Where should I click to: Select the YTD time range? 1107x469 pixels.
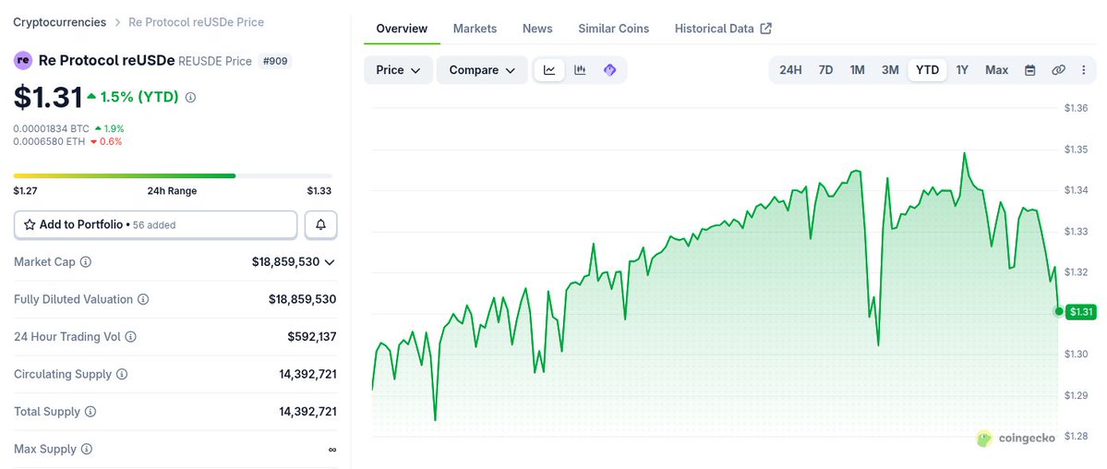point(927,70)
